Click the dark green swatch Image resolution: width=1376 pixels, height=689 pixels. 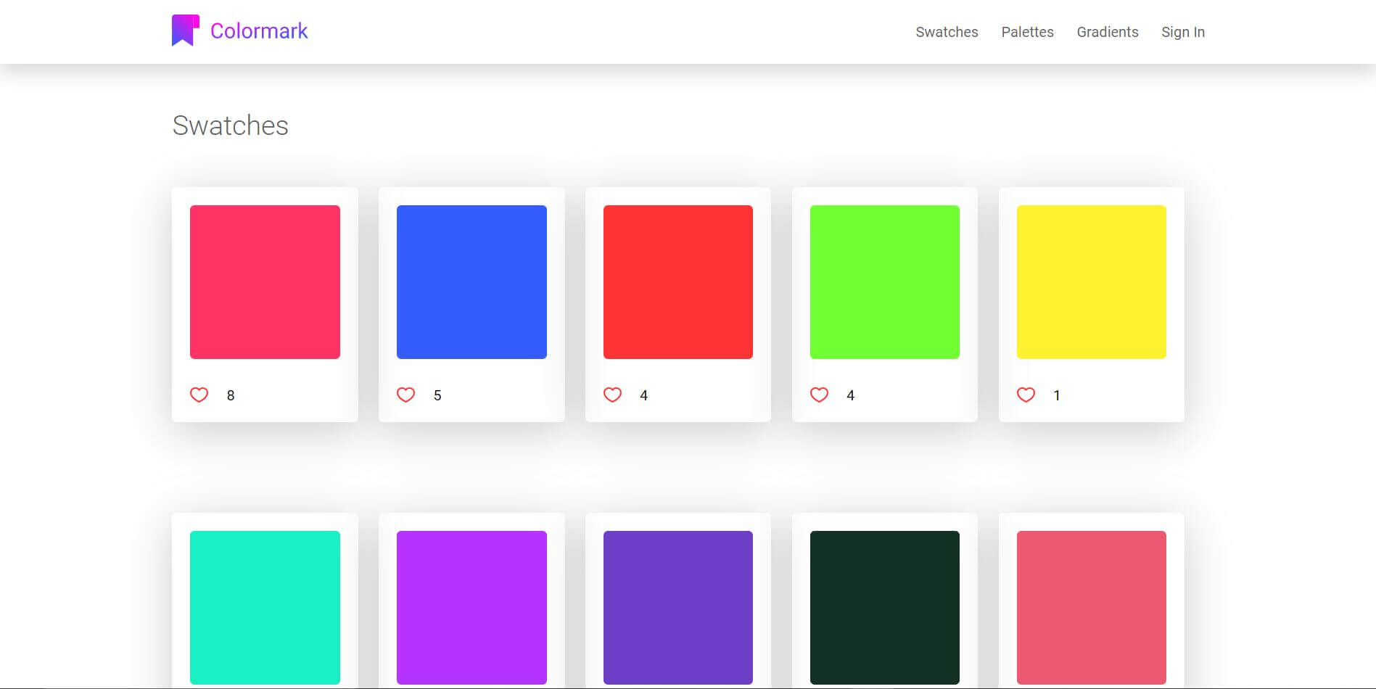click(884, 607)
